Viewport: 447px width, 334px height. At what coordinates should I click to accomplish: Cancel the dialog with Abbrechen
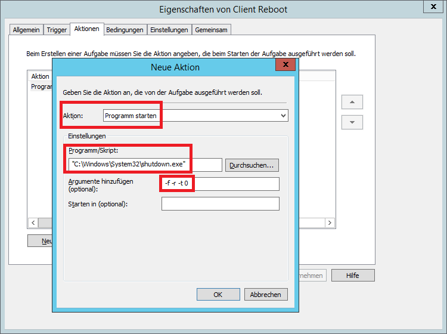266,295
